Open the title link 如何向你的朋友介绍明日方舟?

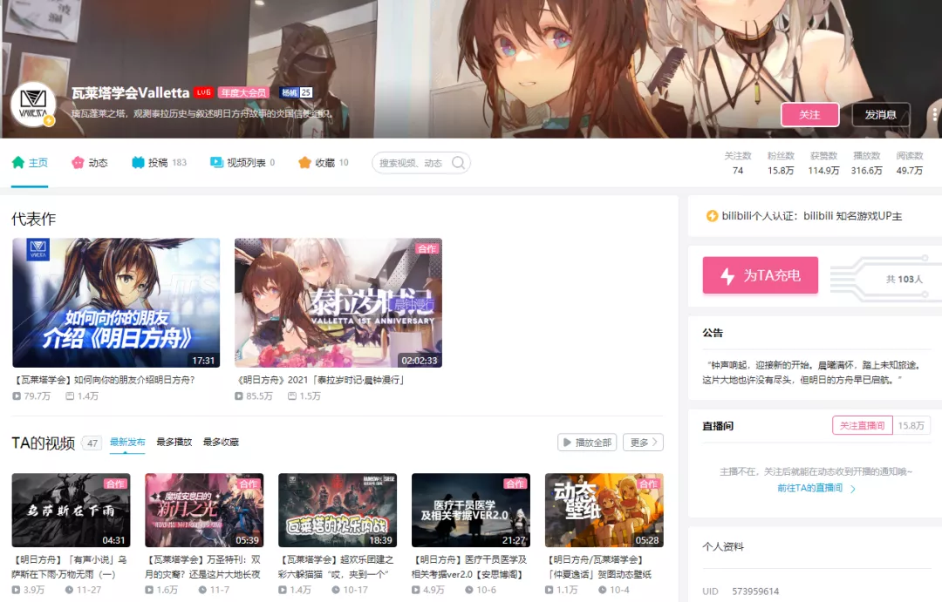click(105, 380)
